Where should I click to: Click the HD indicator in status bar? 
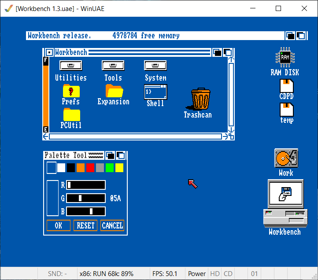[x=215, y=274]
